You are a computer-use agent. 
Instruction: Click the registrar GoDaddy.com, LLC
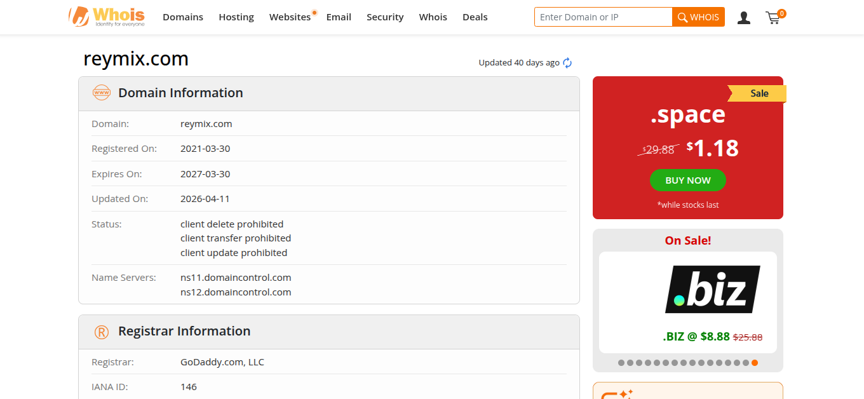222,362
